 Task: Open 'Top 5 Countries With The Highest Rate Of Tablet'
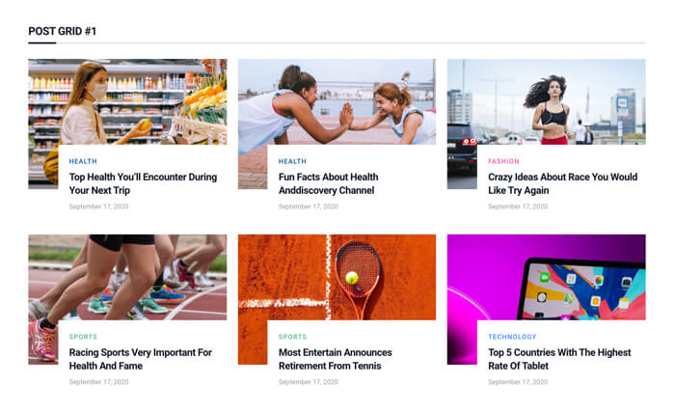click(559, 359)
